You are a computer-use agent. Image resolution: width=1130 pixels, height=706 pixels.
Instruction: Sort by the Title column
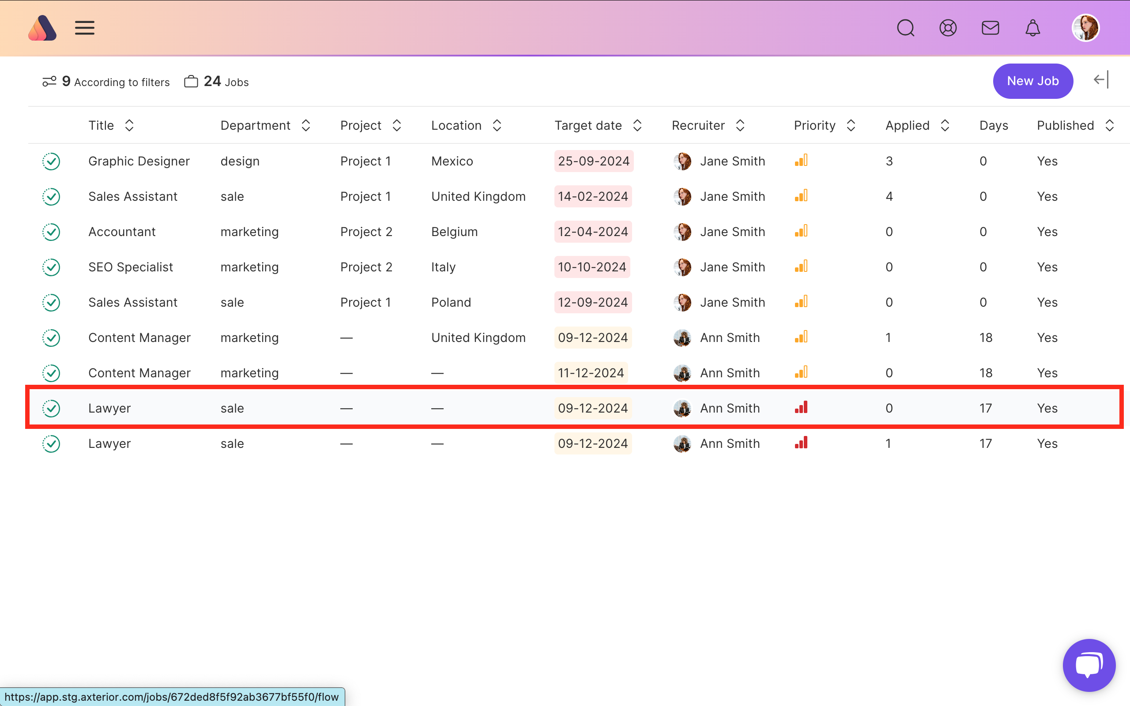click(129, 125)
